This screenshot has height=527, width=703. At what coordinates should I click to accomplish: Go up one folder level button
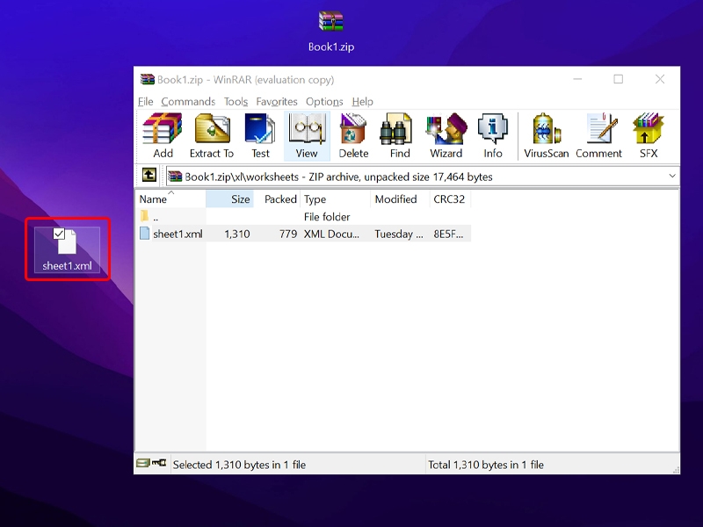coord(149,177)
